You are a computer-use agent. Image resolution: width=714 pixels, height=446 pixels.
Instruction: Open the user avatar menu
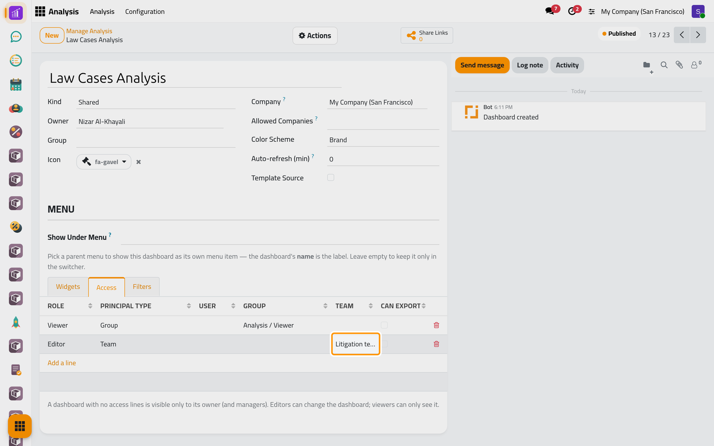point(698,12)
